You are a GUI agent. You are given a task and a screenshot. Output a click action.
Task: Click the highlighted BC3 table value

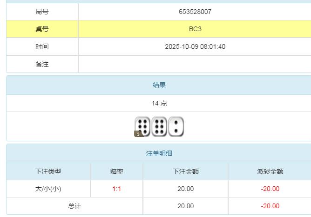[195, 29]
